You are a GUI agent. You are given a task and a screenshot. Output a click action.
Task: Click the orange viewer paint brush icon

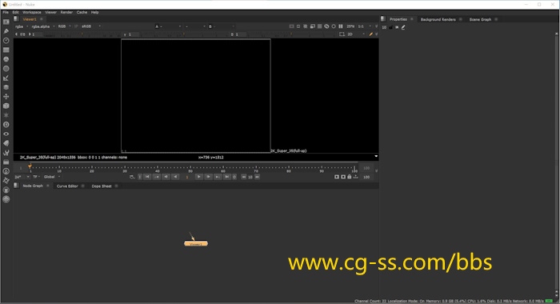coord(370,34)
